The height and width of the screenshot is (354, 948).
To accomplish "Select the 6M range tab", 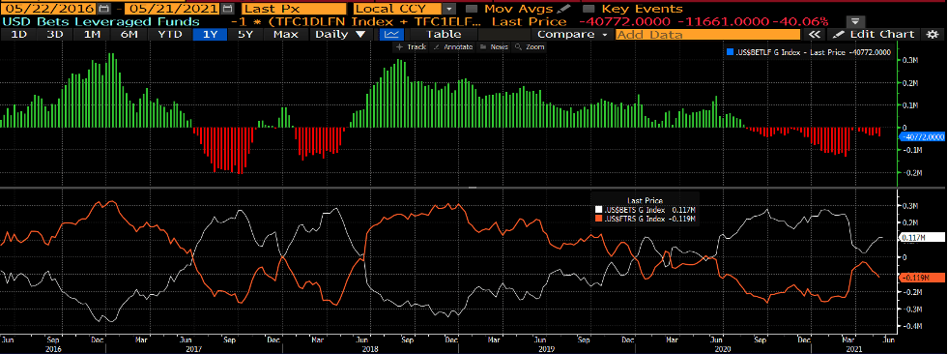I will point(129,35).
